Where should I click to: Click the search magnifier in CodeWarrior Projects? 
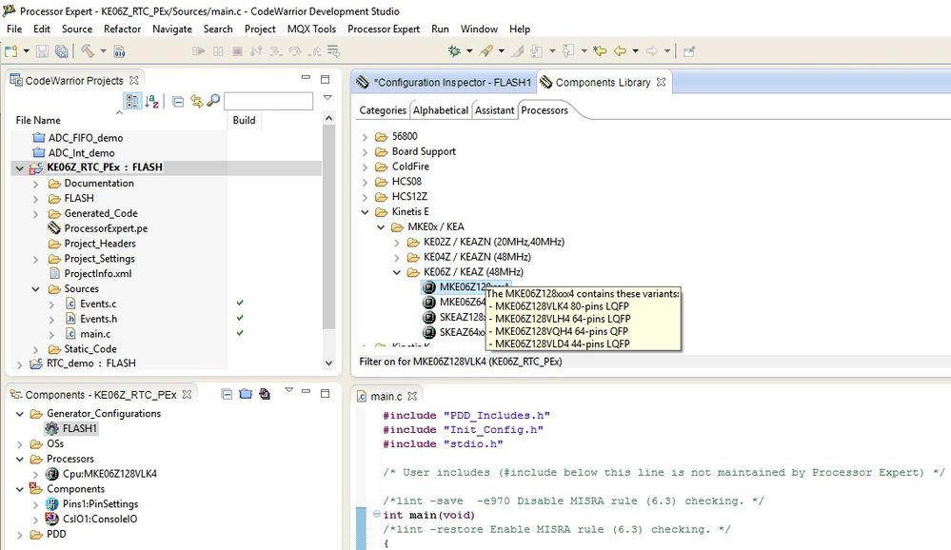pyautogui.click(x=213, y=101)
